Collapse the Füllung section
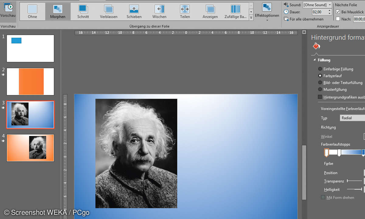The width and height of the screenshot is (365, 219). (315, 60)
